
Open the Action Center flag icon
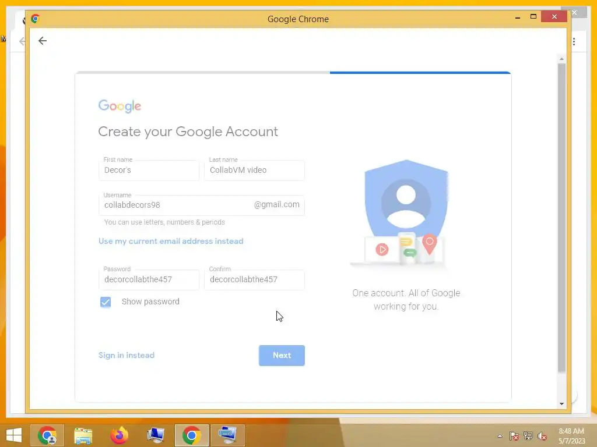(x=514, y=436)
